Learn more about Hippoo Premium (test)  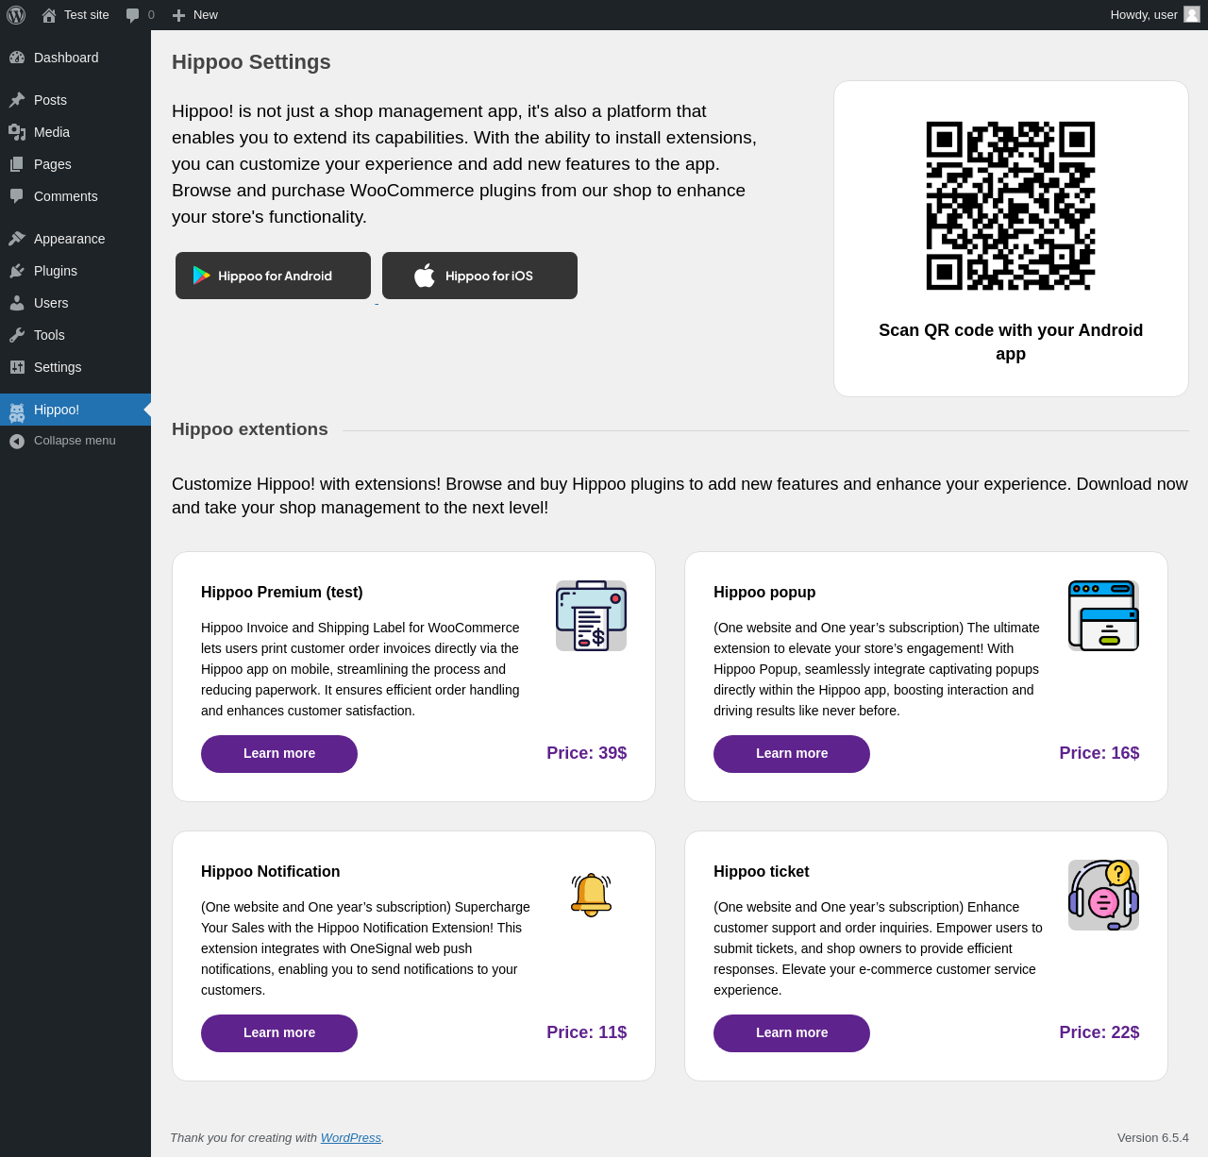[279, 754]
